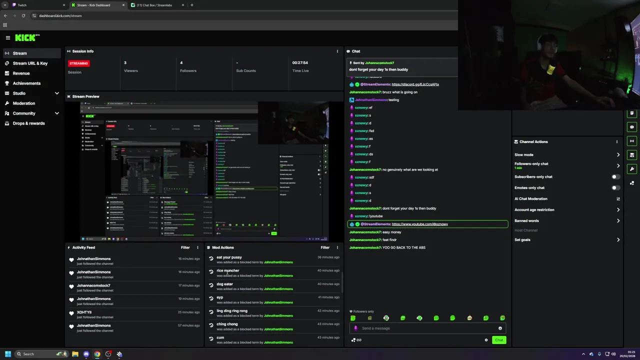Click the chat bubble icon in right sidebar
Screen dimensions: 640x360
(x=632, y=127)
